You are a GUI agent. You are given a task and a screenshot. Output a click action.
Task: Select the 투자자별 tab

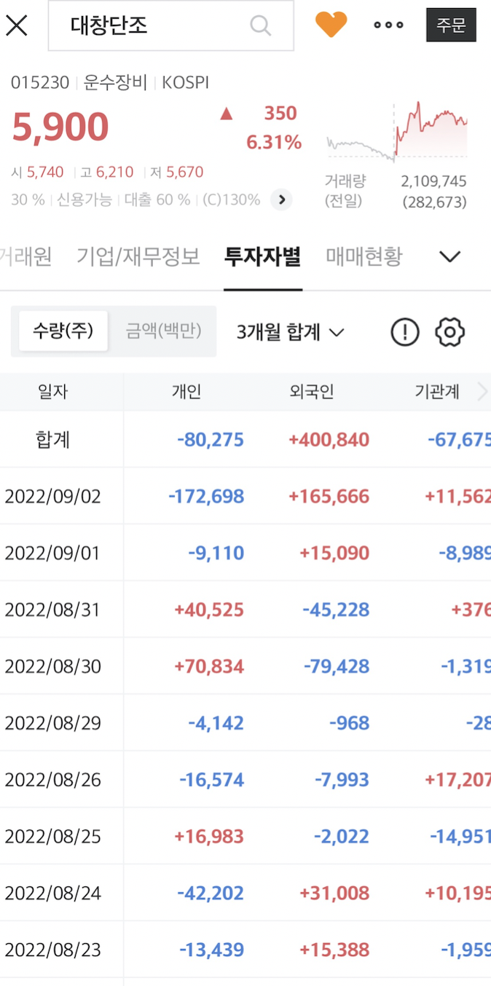262,256
